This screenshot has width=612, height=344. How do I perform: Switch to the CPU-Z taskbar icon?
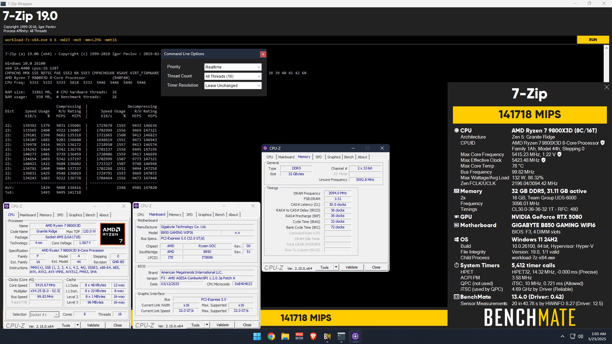coord(355,336)
